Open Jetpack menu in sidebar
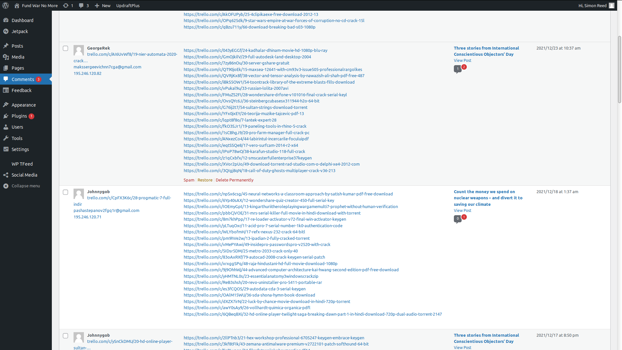Screen dimensions: 622x350 point(20,31)
